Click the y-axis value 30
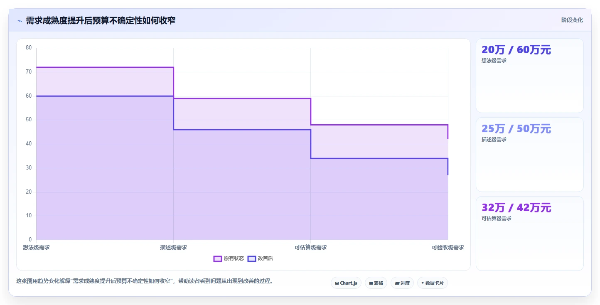Viewport: 600px width, 305px height. pos(29,168)
